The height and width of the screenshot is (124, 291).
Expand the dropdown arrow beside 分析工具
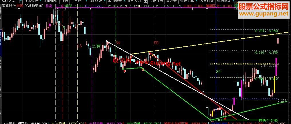[196, 1]
